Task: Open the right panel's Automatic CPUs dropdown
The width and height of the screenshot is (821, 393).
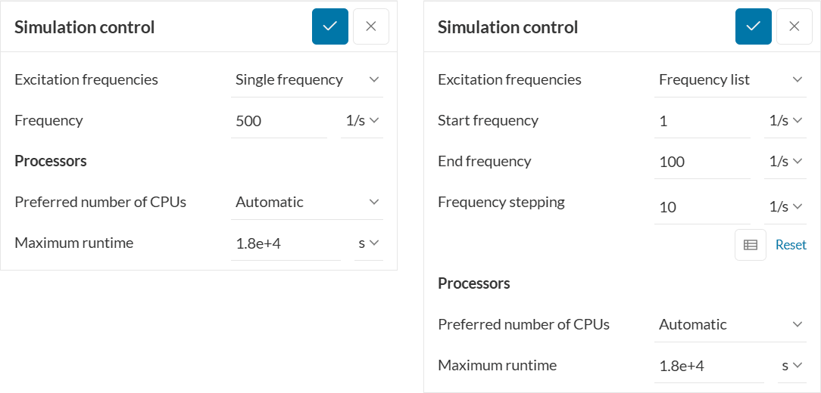Action: [730, 324]
